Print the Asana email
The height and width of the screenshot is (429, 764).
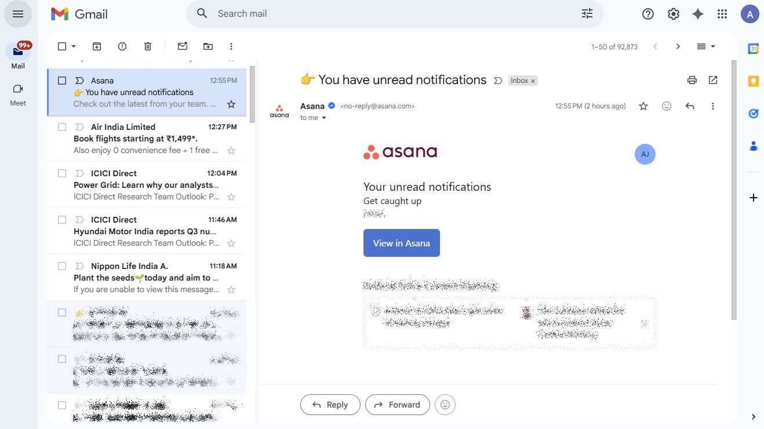[692, 80]
